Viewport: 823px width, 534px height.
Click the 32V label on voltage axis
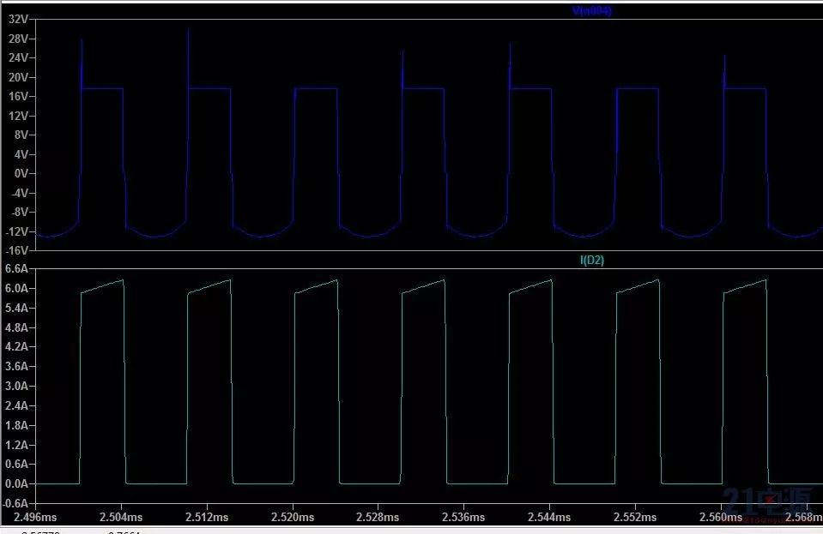point(18,20)
